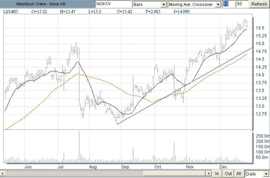This screenshot has height=178, width=270.
Task: Click the NOK1V symbol input field
Action: tap(113, 4)
